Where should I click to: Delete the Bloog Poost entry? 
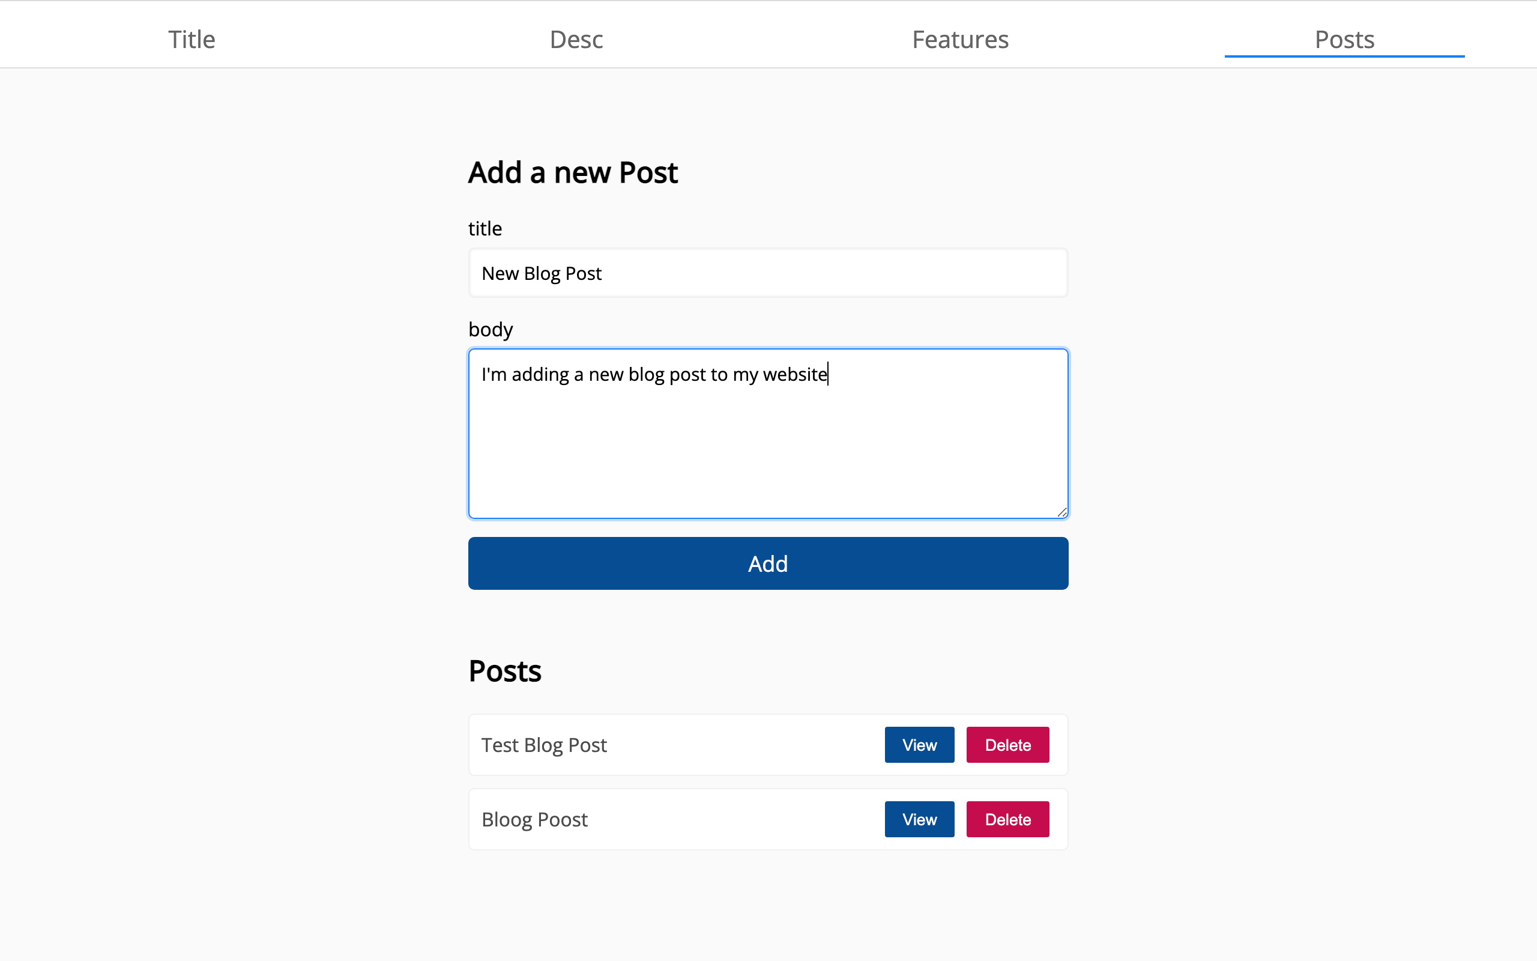pos(1007,819)
